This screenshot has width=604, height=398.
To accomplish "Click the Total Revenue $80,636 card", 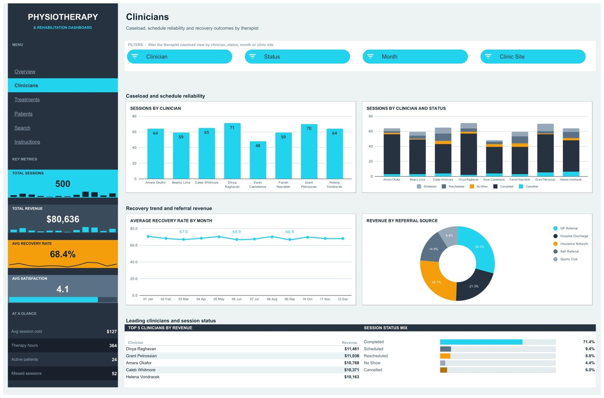I will [63, 219].
